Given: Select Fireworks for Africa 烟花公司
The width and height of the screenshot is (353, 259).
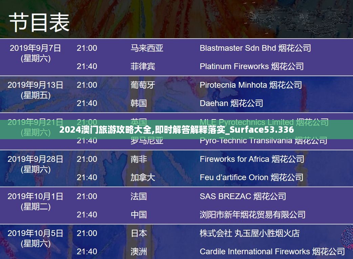Looking at the screenshot, I should coord(252,159).
